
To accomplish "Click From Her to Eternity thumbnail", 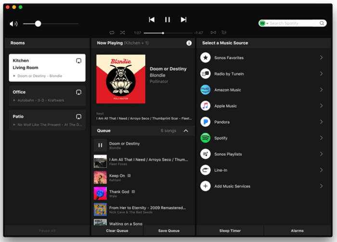I will click(100, 209).
